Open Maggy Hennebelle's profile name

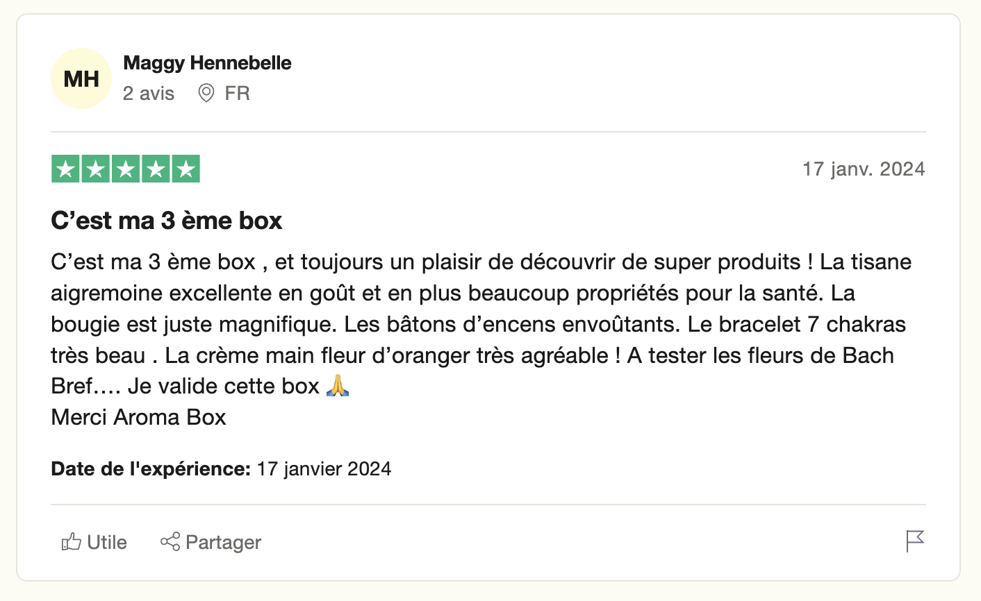[207, 62]
